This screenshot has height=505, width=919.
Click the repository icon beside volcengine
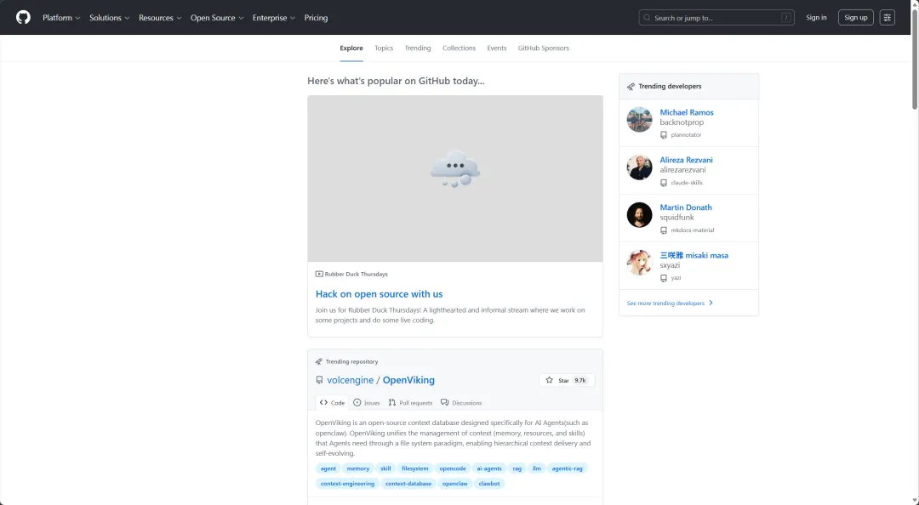pyautogui.click(x=319, y=380)
